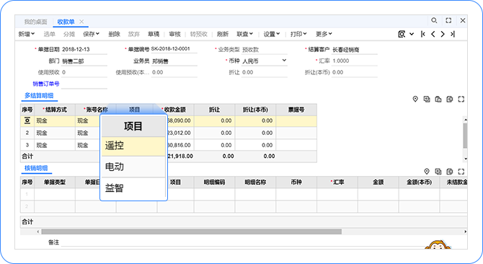
Task: Open the 销售订单号 link
Action: 46,84
